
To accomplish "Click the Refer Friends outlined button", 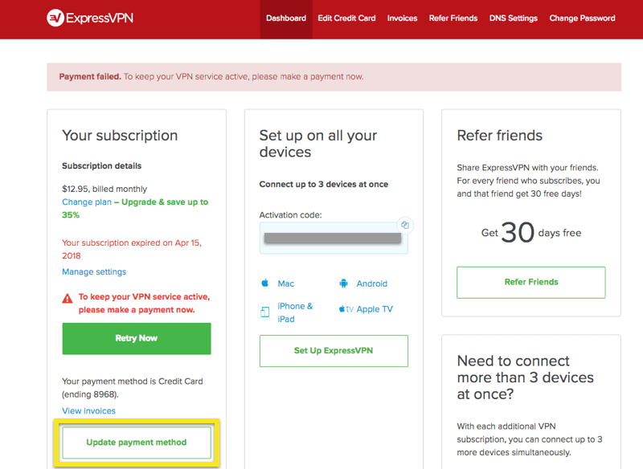I will click(x=531, y=282).
